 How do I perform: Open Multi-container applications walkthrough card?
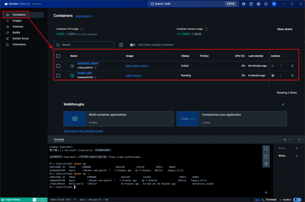[x=119, y=119]
